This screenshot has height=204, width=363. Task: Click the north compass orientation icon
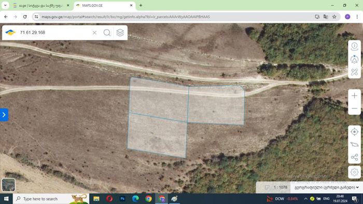pos(354,59)
